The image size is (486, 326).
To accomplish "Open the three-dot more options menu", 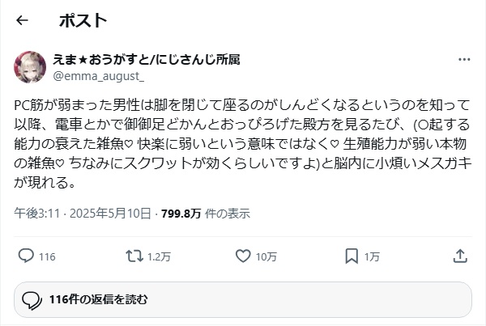I will point(463,60).
